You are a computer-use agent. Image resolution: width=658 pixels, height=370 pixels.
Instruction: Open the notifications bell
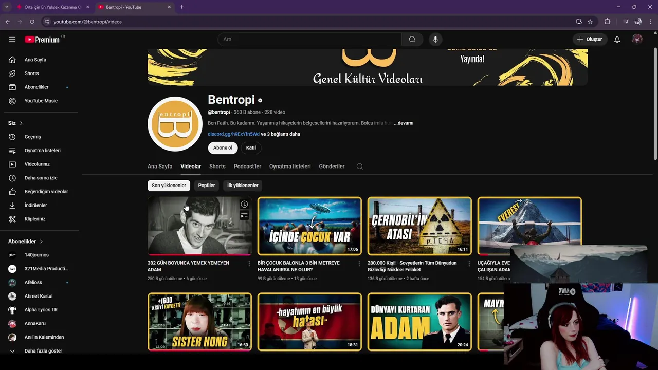click(617, 39)
